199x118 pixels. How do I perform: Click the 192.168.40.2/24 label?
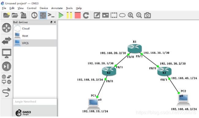(x=184, y=109)
